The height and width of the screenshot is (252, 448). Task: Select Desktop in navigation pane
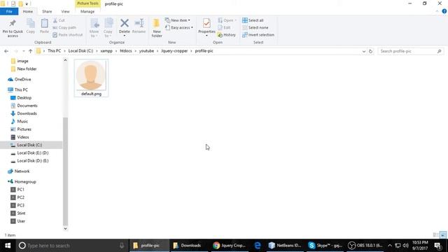pos(24,98)
